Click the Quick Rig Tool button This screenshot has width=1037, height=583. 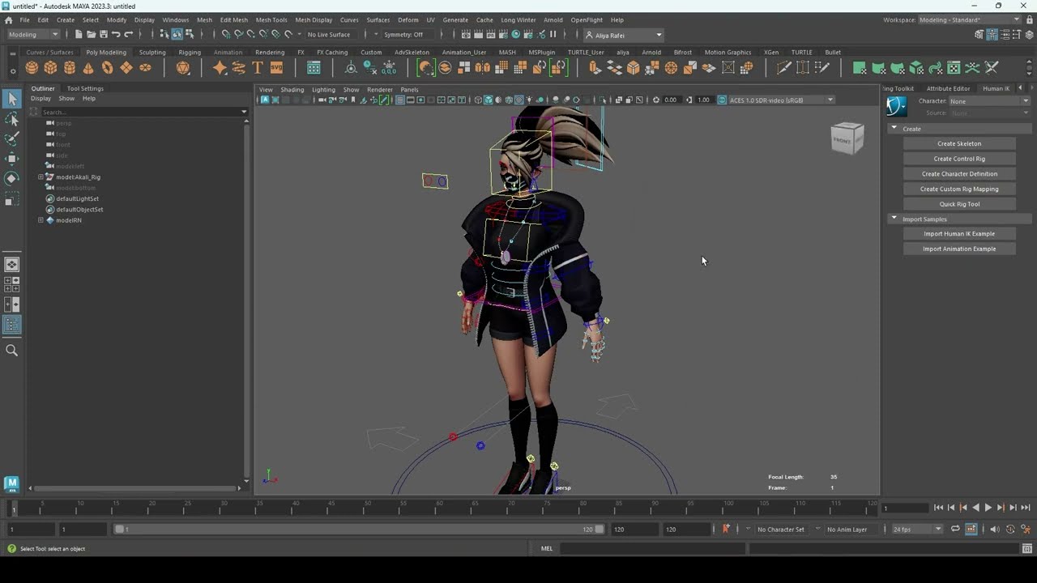(959, 204)
